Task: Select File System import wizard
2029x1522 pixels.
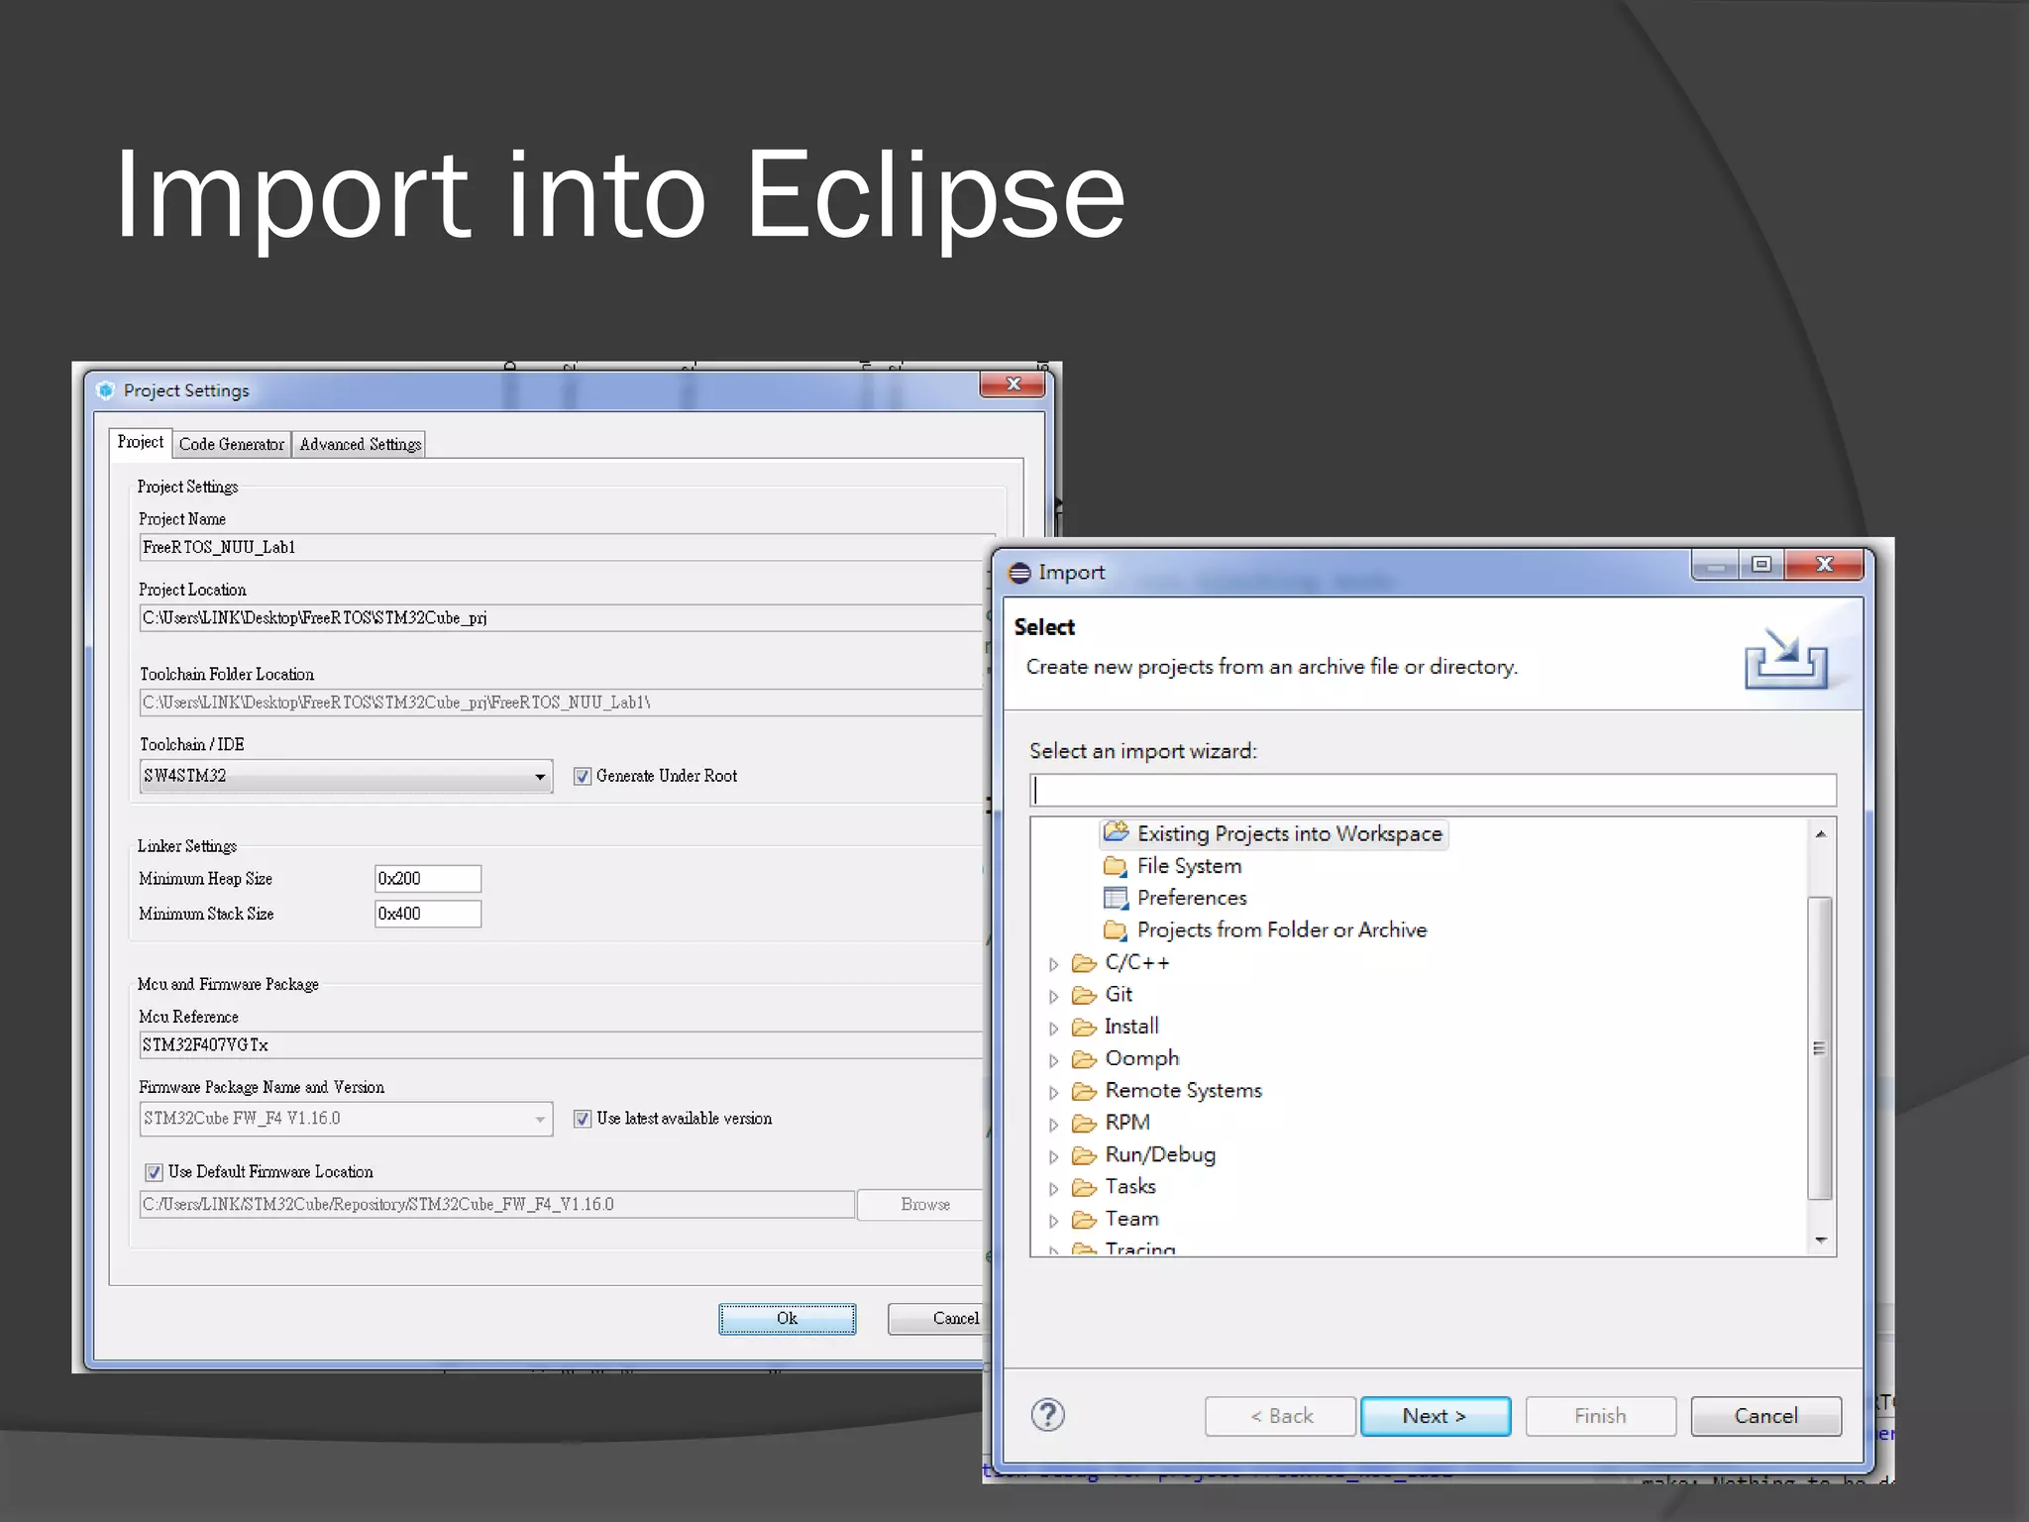Action: click(1189, 866)
